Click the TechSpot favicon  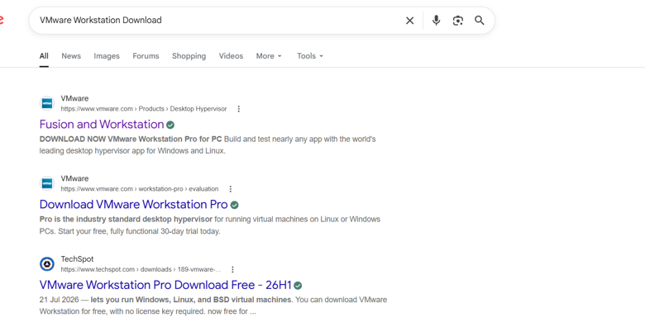pos(47,264)
